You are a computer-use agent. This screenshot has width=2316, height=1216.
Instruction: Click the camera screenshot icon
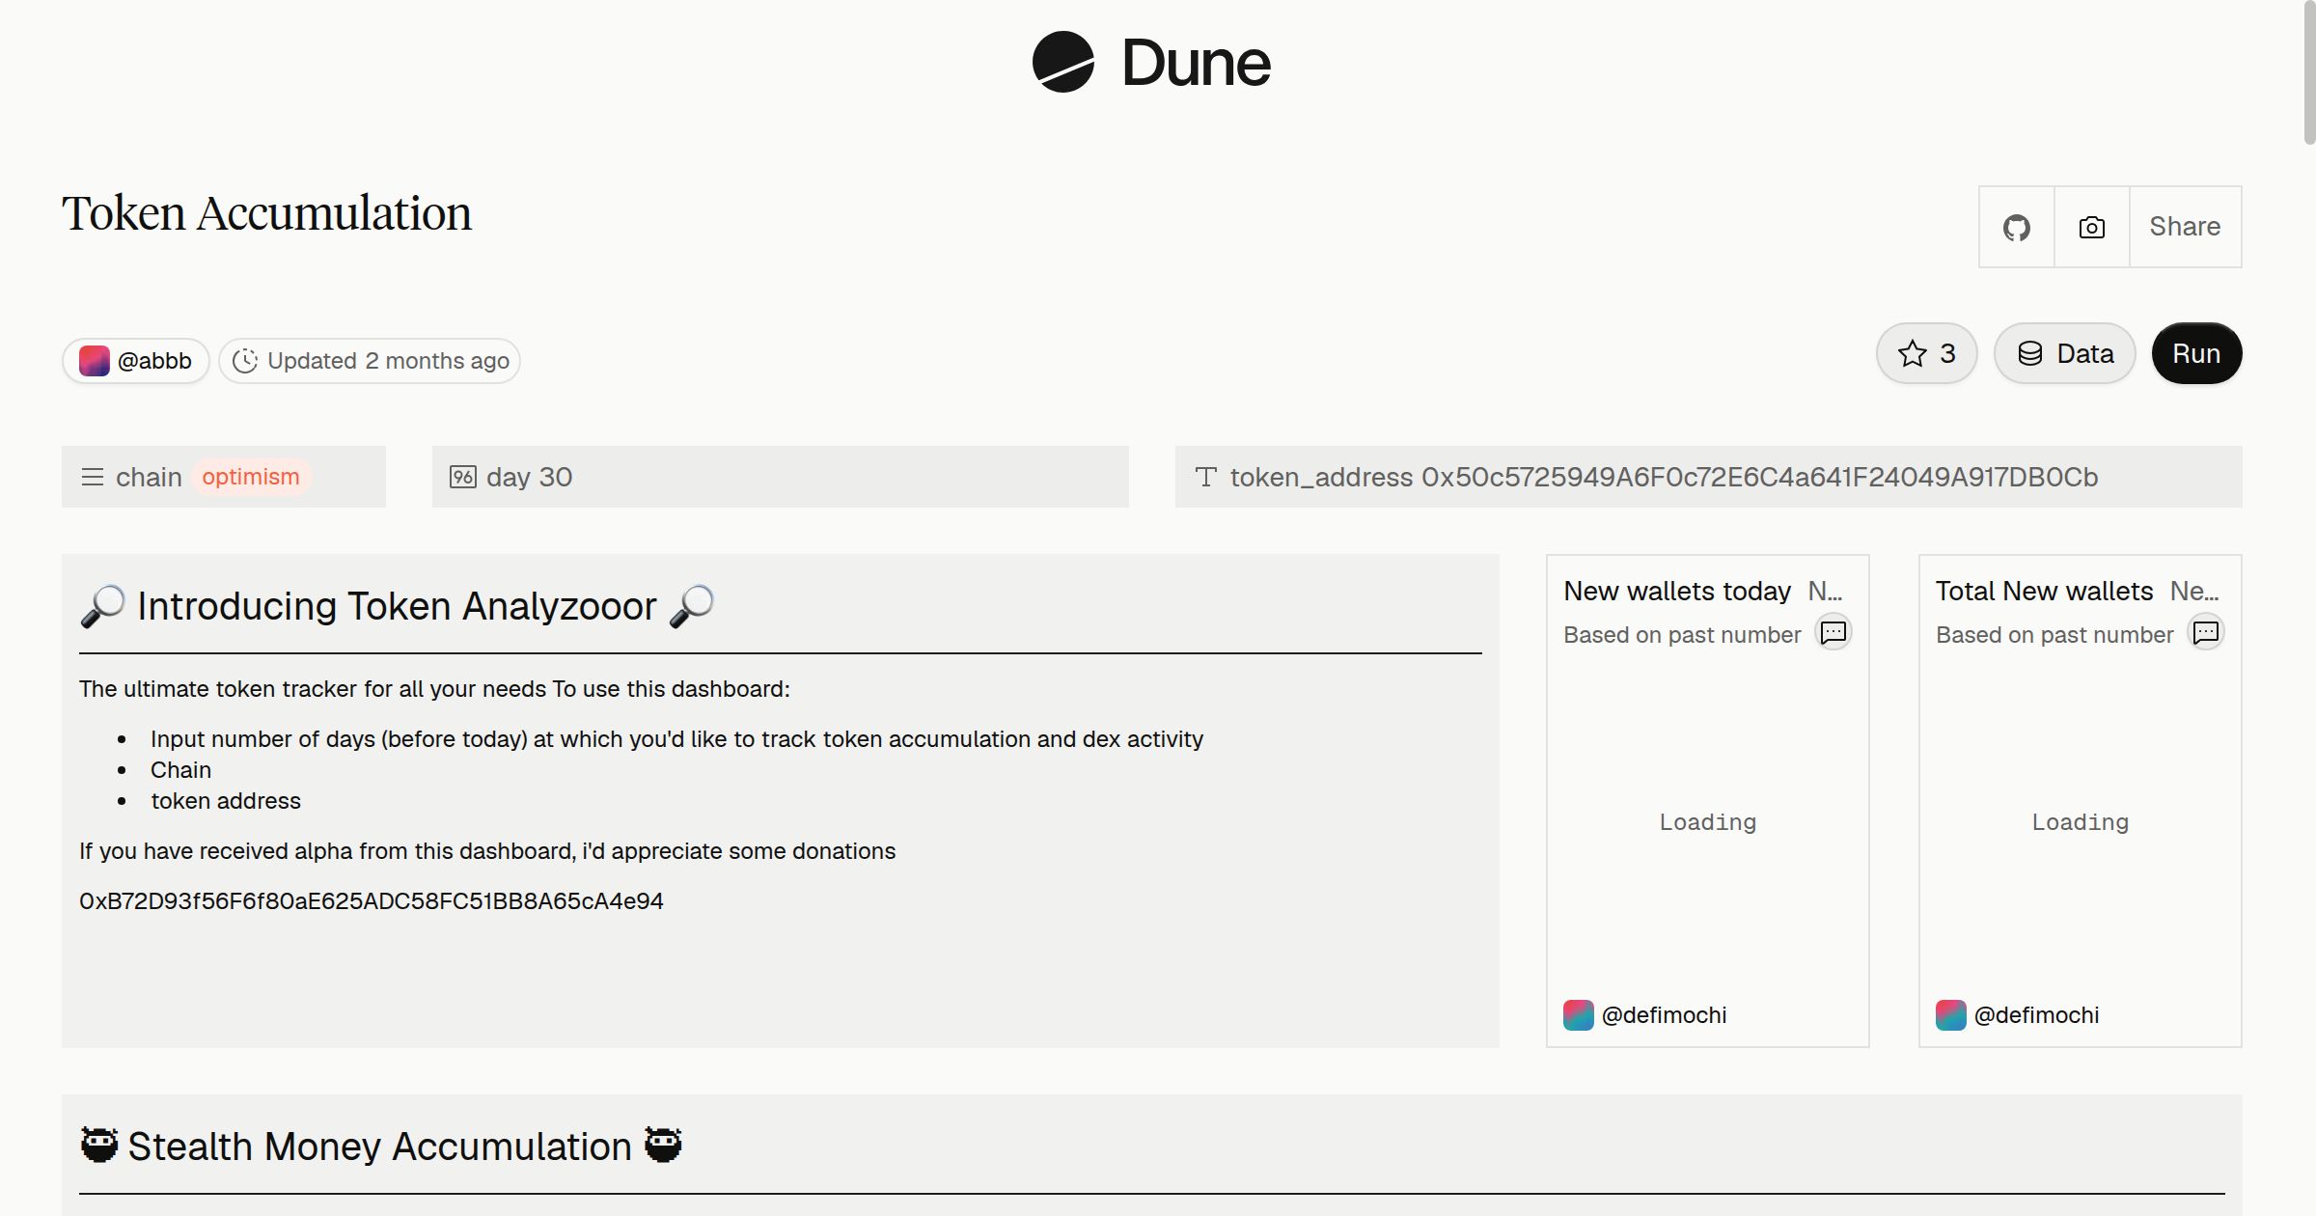pos(2091,227)
